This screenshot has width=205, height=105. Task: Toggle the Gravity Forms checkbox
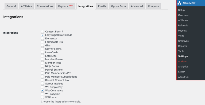coord(42,49)
